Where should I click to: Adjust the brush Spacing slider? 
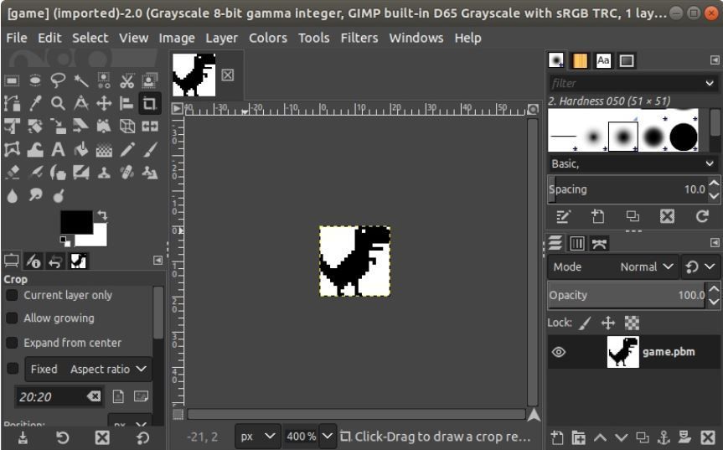627,189
